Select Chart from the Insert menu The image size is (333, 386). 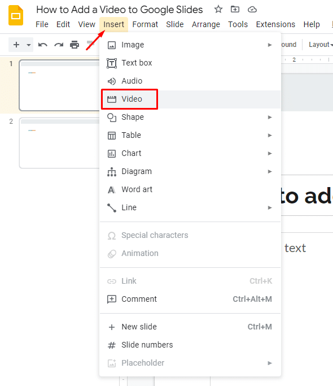pyautogui.click(x=190, y=153)
